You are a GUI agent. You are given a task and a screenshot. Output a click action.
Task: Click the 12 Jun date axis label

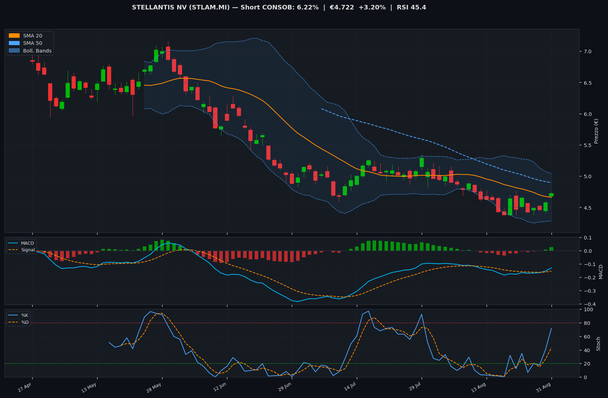(x=220, y=388)
